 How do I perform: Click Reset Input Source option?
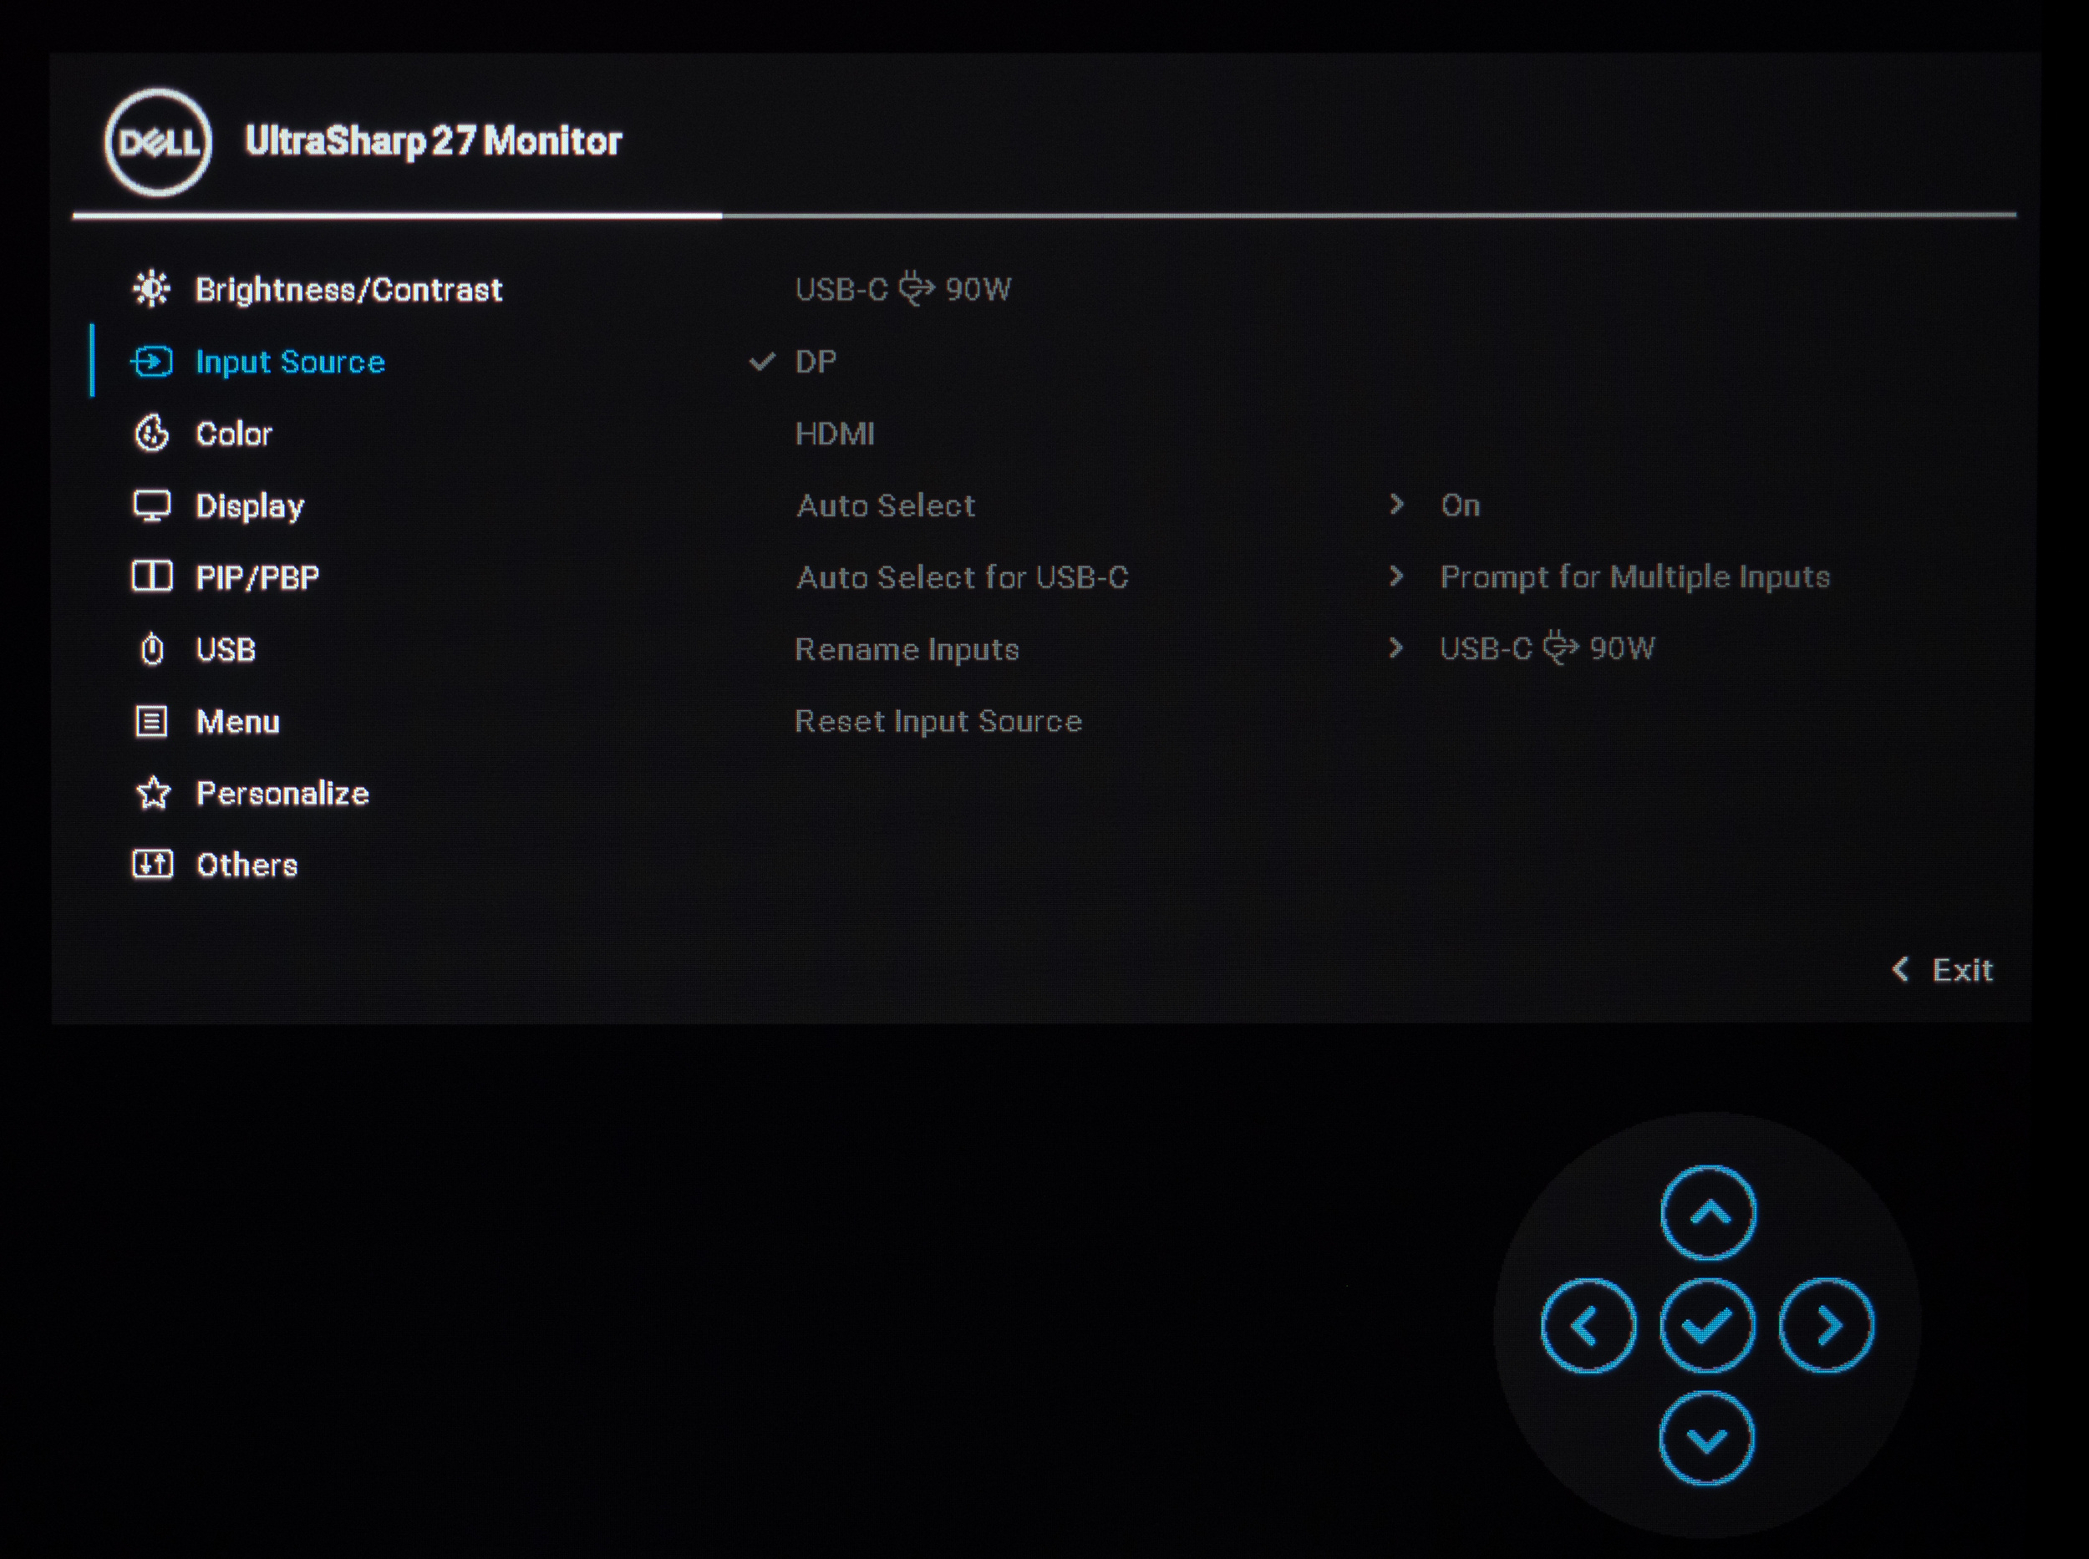938,721
